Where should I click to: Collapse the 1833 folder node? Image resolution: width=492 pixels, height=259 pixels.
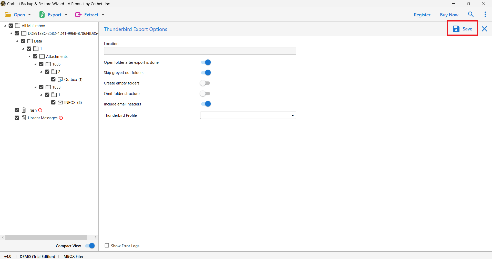pos(35,87)
